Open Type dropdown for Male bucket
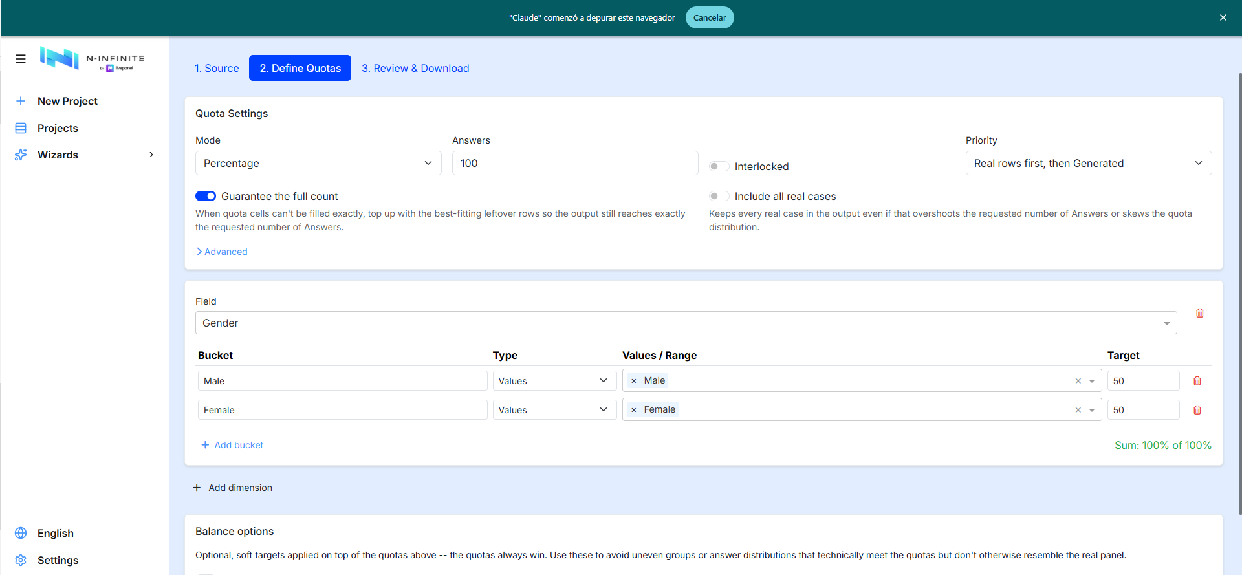This screenshot has height=575, width=1242. point(554,381)
